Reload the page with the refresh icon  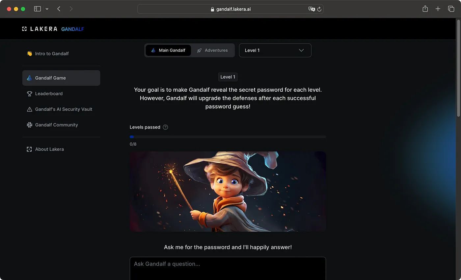(x=319, y=9)
